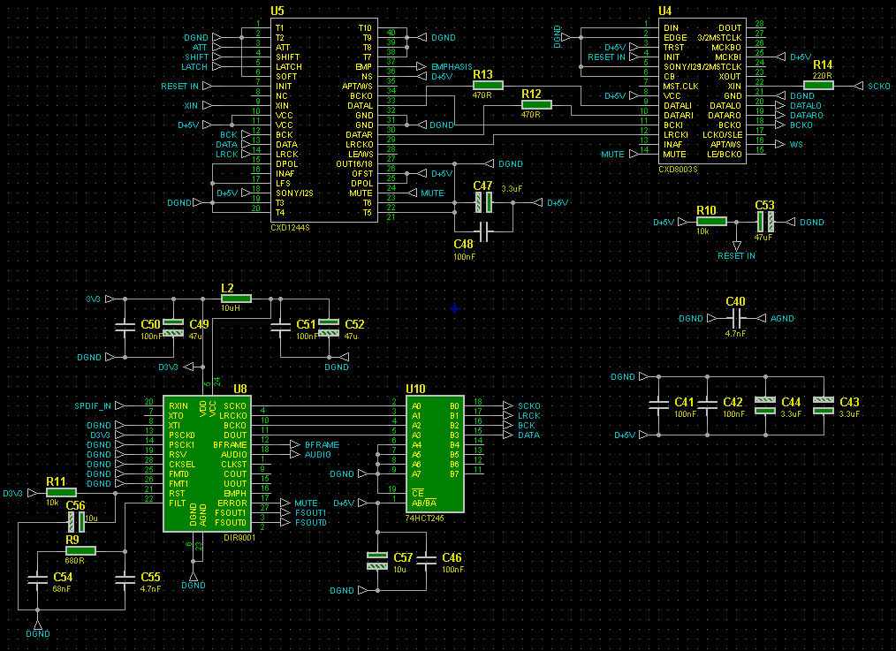Screen dimensions: 896x651
Task: Click the MST.CLK pin name on U4
Action: 681,87
